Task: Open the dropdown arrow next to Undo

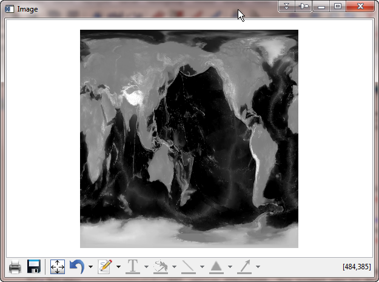Action: (x=90, y=267)
